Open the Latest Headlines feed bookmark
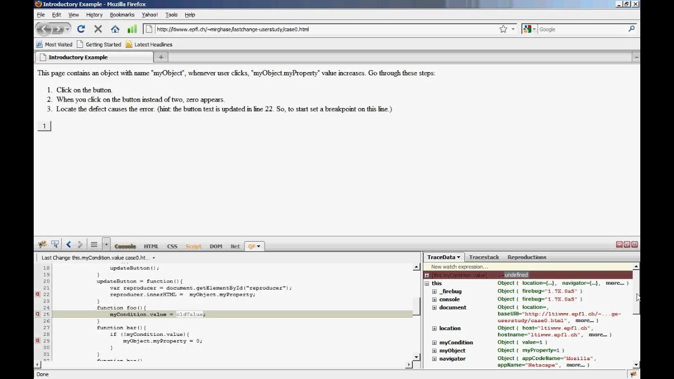Viewport: 674px width, 379px height. click(x=149, y=44)
